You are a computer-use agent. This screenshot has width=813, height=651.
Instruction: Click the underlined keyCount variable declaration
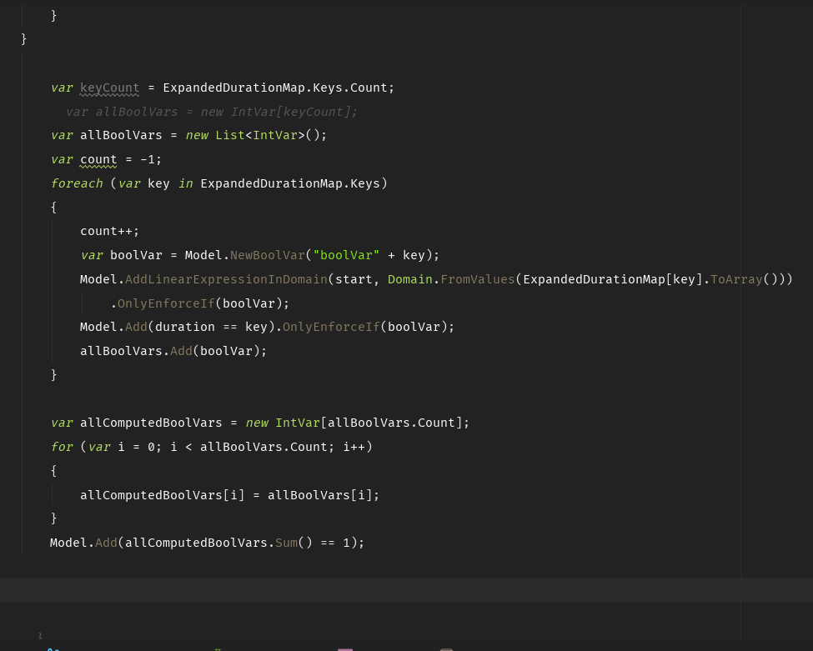pos(109,88)
